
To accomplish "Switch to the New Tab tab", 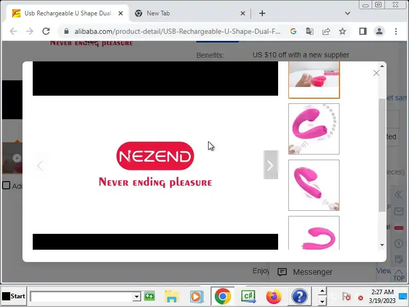I will point(190,13).
